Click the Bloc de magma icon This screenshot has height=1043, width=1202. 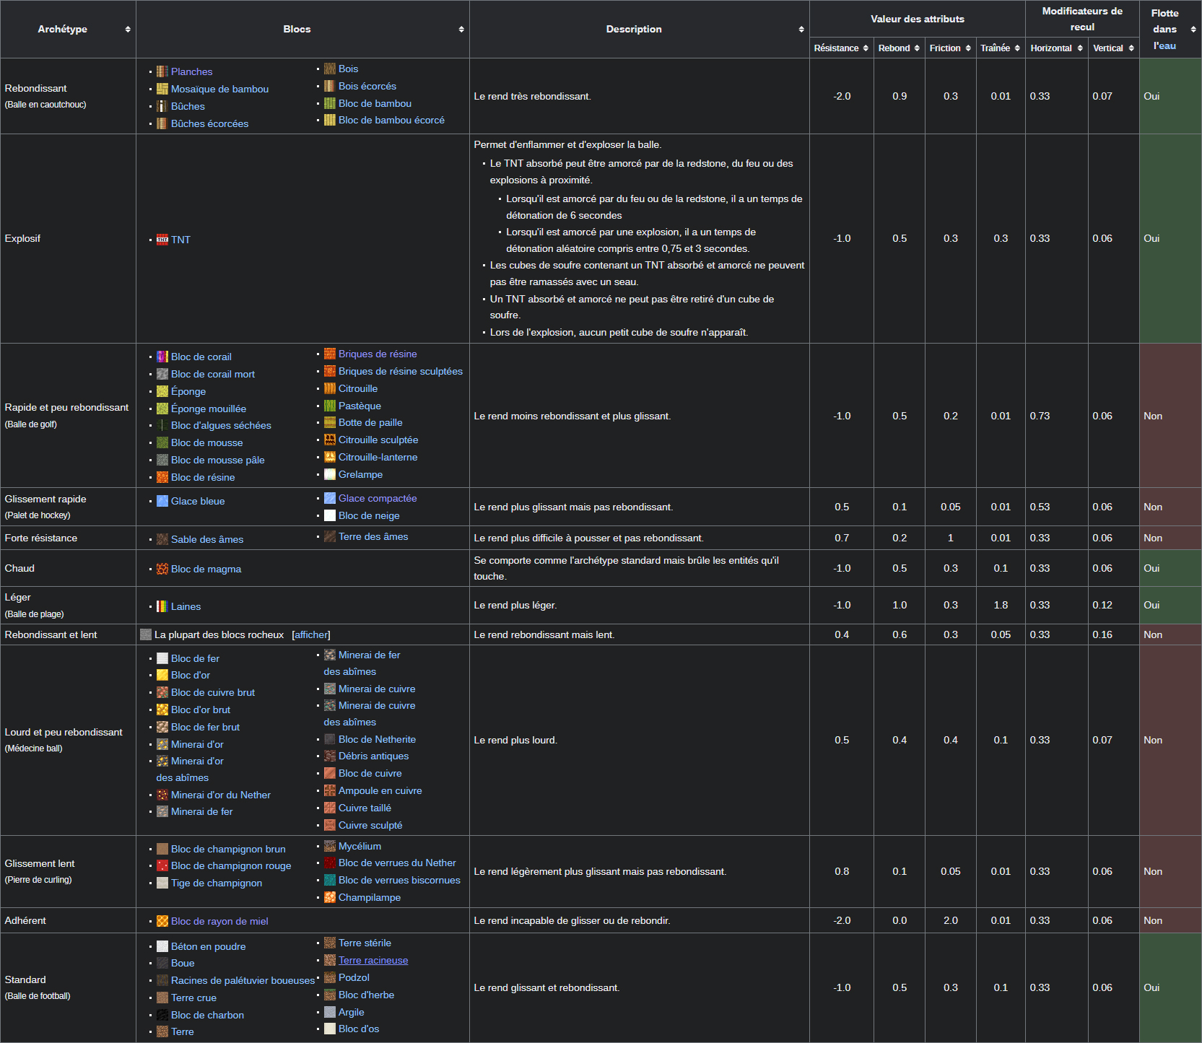162,569
